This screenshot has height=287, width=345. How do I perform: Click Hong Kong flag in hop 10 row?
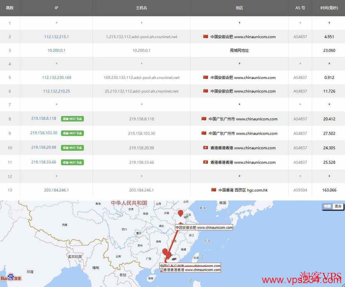tap(205, 147)
